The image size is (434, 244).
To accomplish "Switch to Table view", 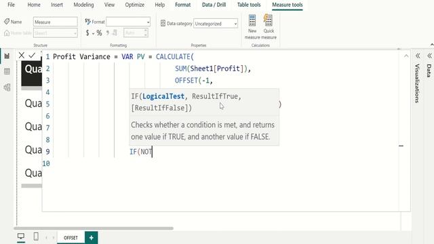I will pos(7,72).
